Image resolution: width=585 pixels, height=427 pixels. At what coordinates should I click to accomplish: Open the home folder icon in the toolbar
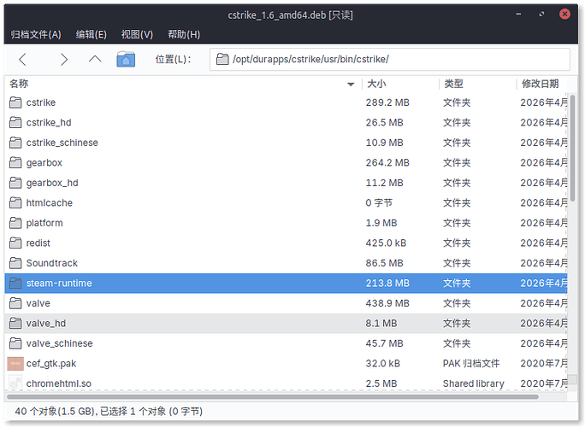(126, 59)
